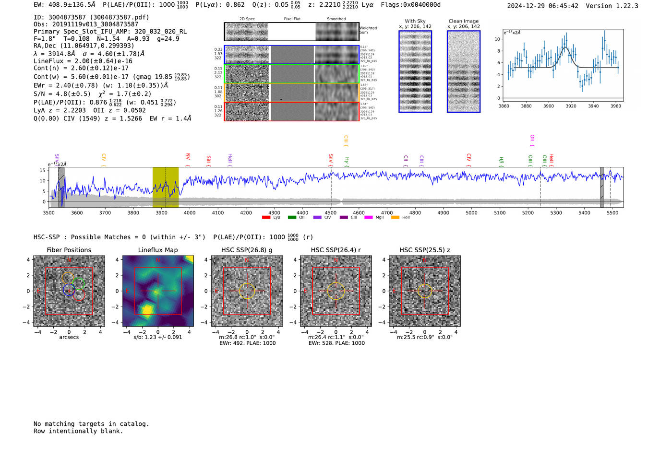Click the gray shaded band near 5460
This screenshot has height=457, width=672.
(602, 187)
